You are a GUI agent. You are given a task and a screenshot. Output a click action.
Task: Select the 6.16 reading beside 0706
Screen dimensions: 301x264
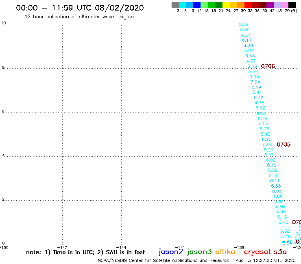click(252, 66)
